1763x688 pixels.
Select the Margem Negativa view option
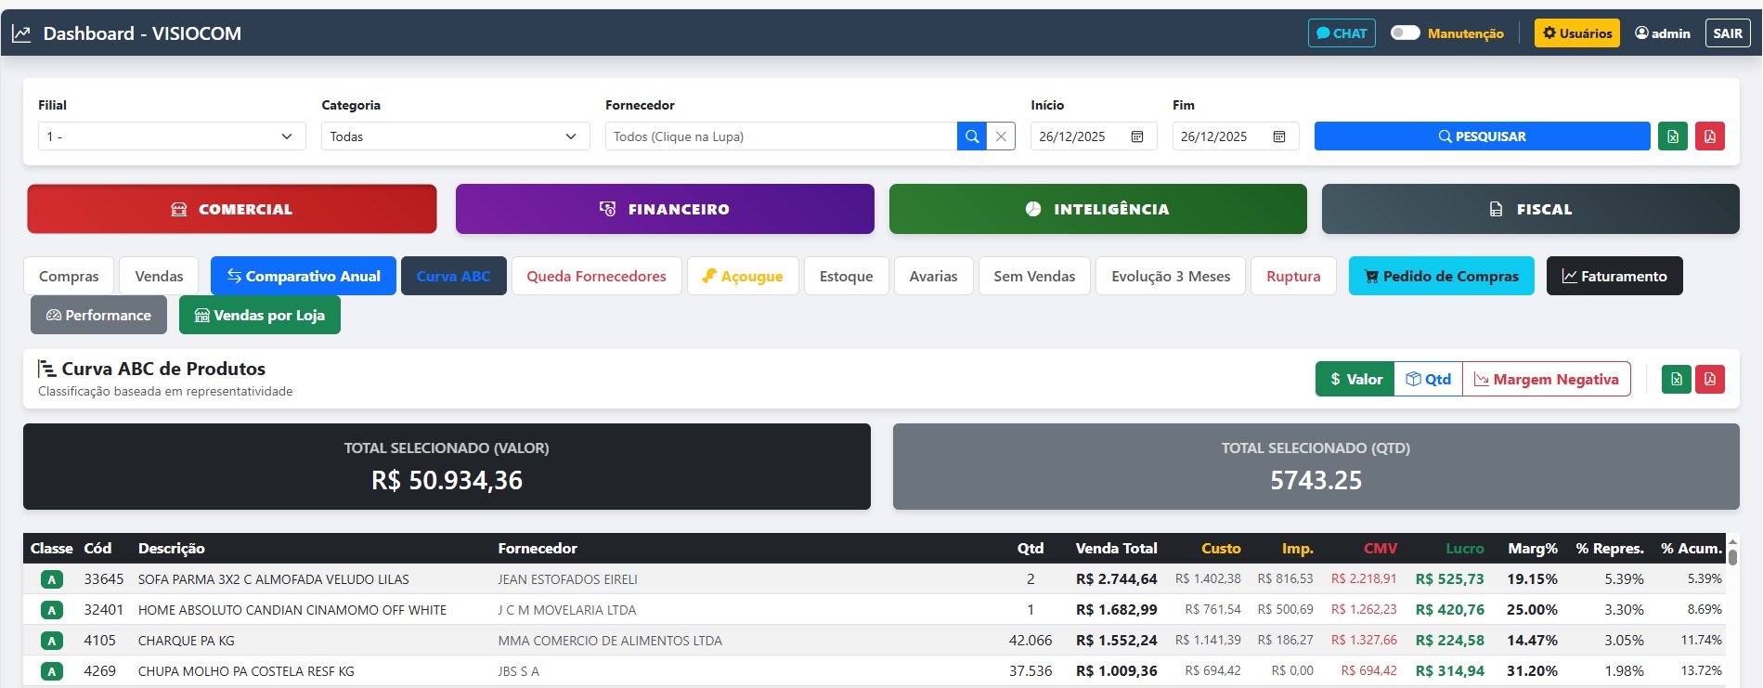pos(1546,379)
